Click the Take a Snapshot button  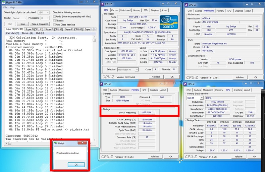(x=40, y=24)
